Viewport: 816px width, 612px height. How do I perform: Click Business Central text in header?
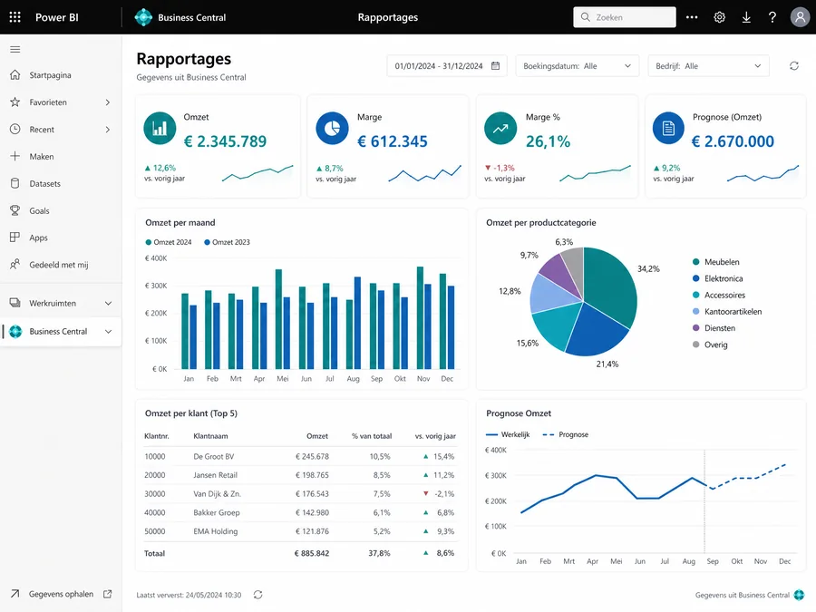coord(192,17)
